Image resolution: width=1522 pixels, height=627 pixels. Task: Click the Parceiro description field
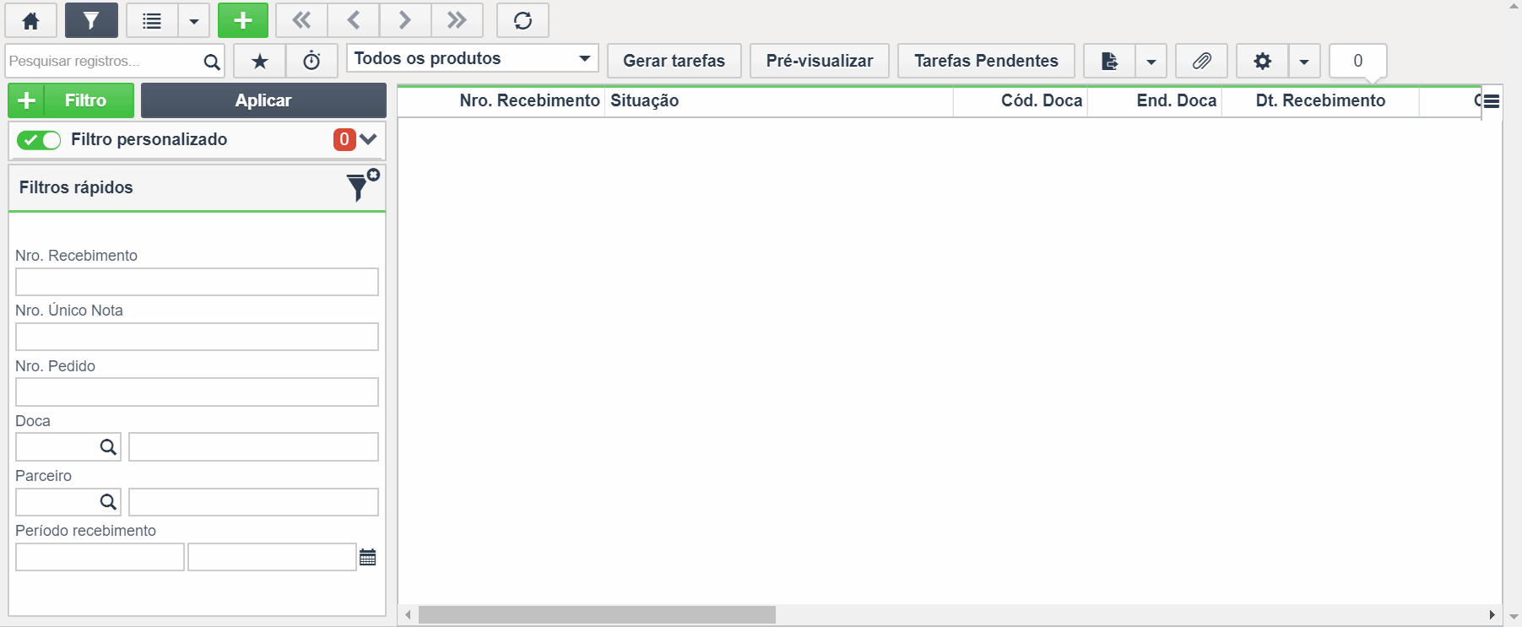253,502
